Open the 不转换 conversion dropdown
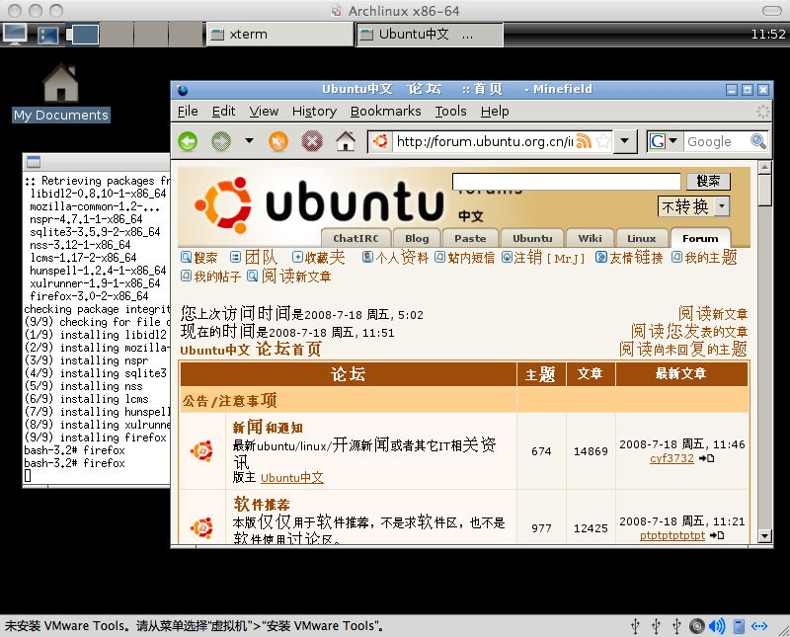The width and height of the screenshot is (790, 637). click(693, 206)
